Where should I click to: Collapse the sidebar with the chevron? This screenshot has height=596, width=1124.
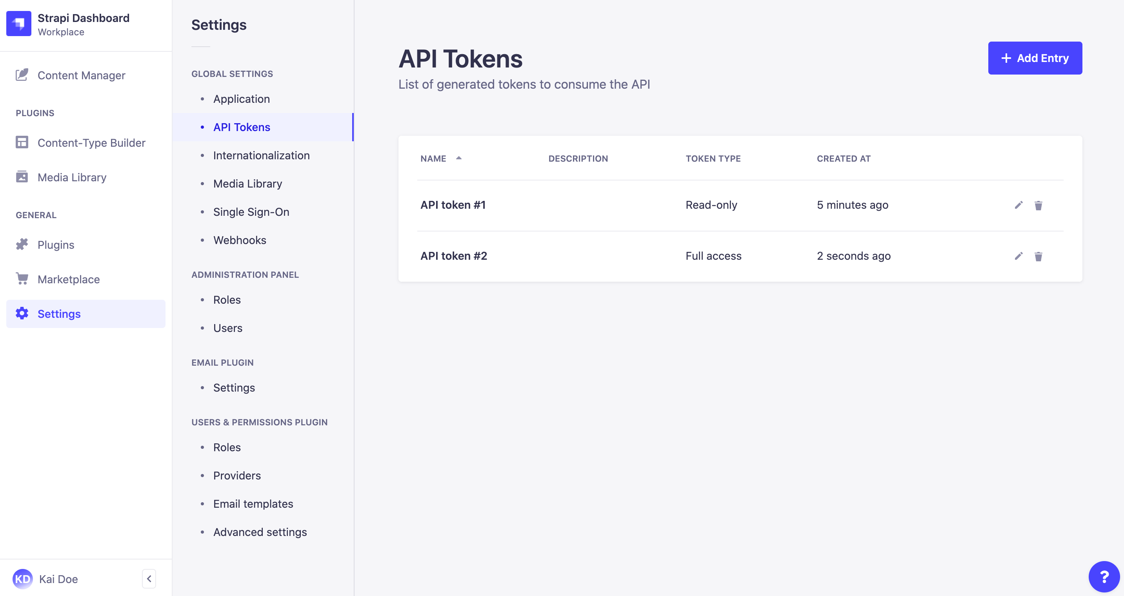(148, 578)
